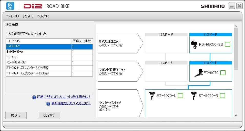Click the ST-9070-L label in diagram
The height and width of the screenshot is (131, 245).
pyautogui.click(x=166, y=96)
